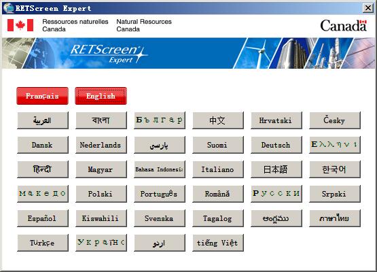Choose the Português language button

point(160,194)
